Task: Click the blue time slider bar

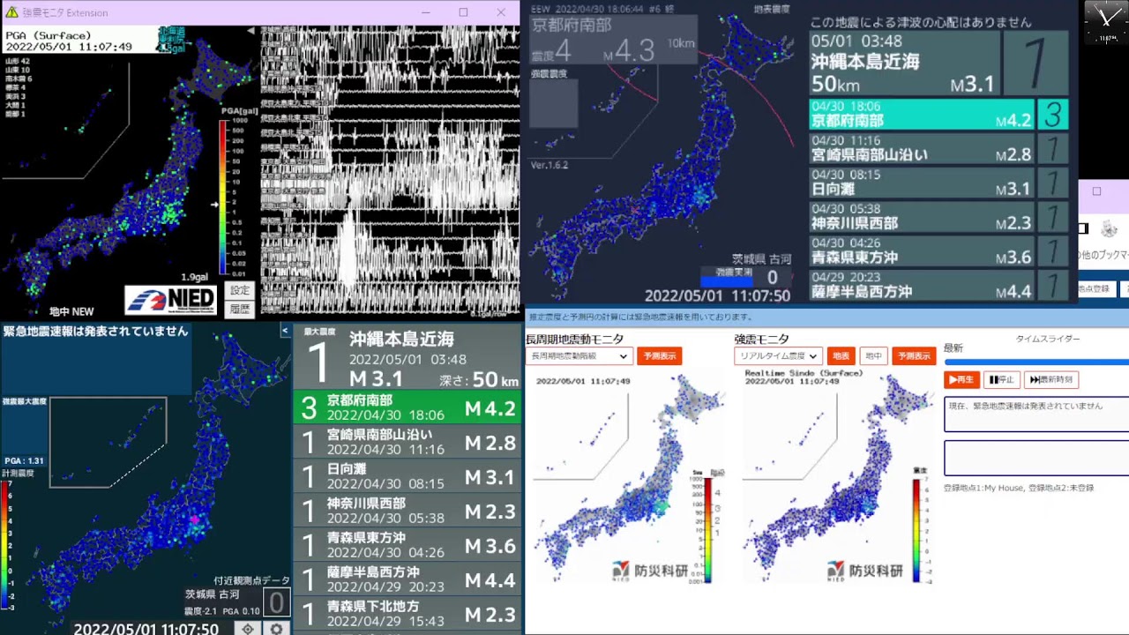Action: pos(1036,362)
